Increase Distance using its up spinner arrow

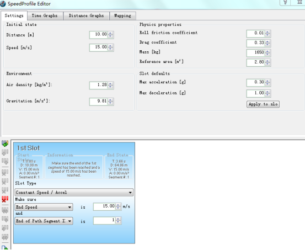[x=110, y=33]
